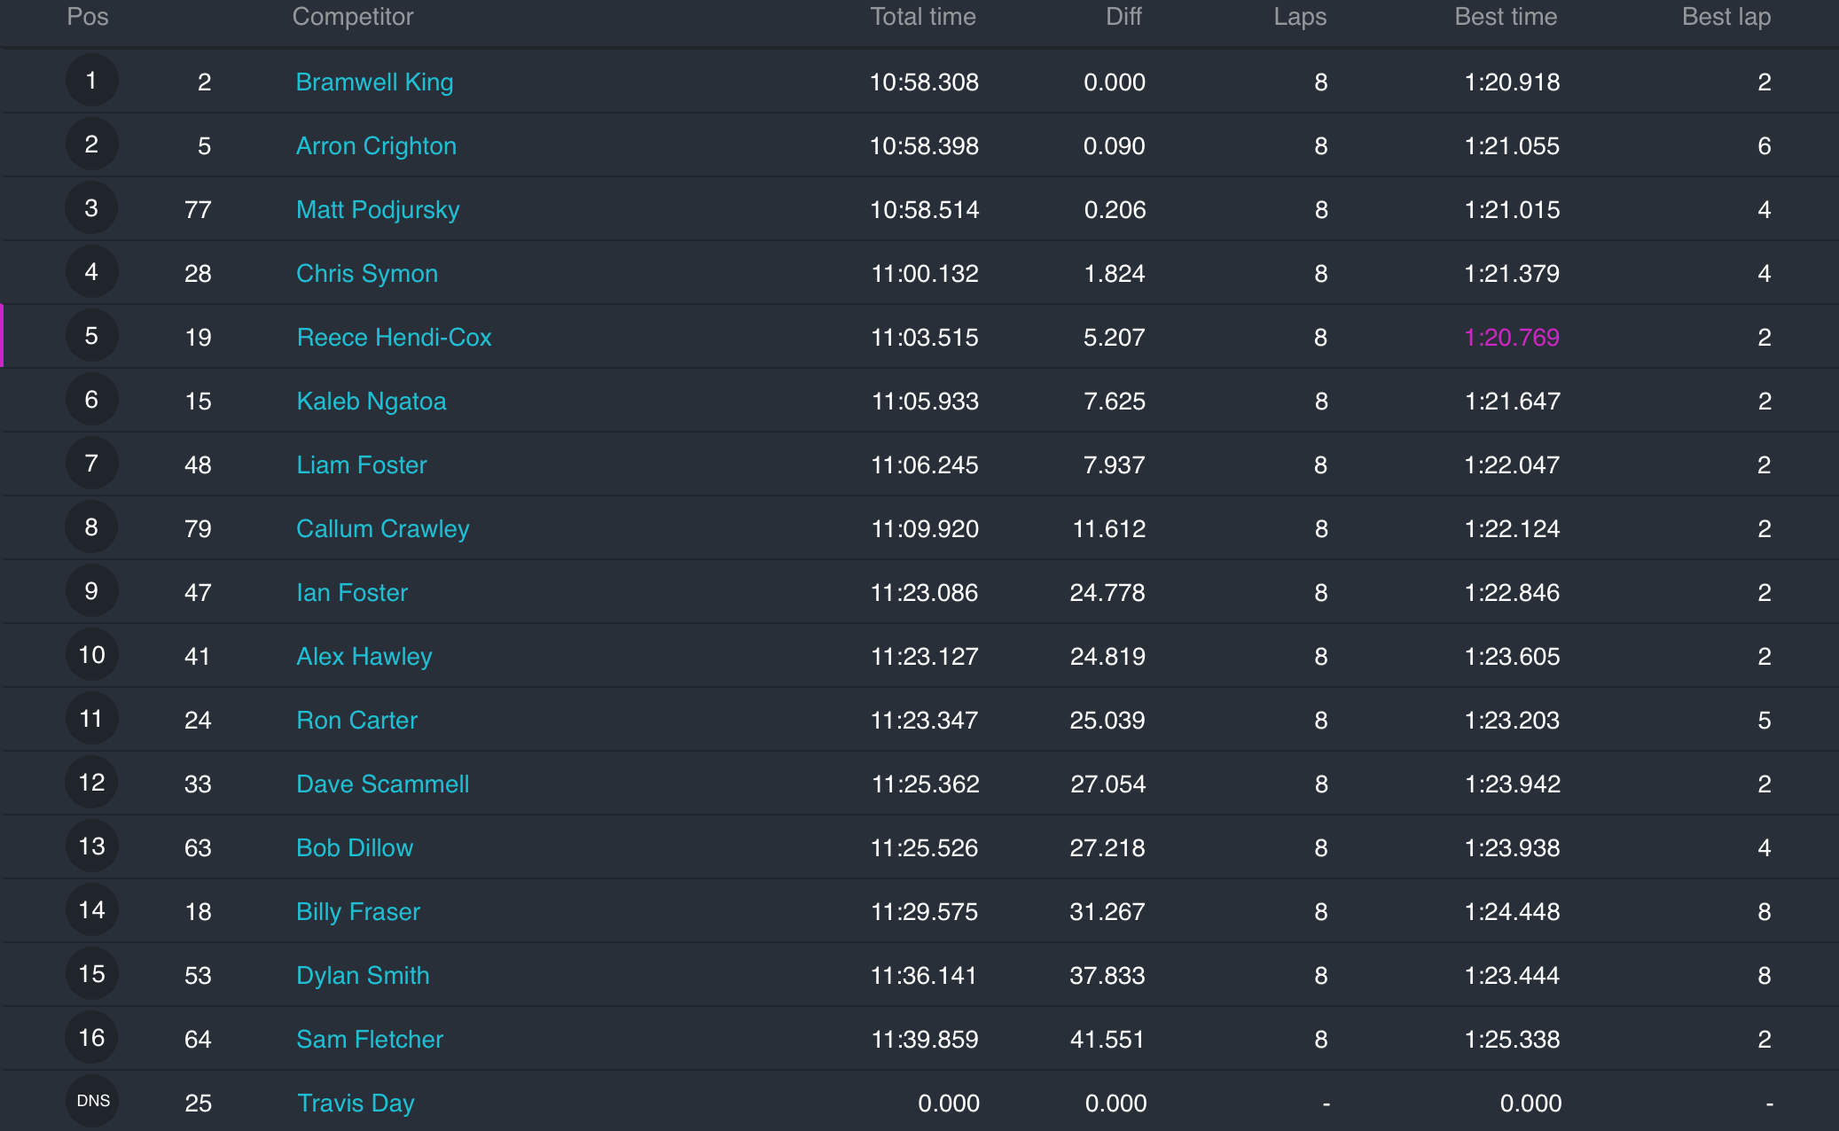Click Matt Podjursky's name

pos(378,210)
